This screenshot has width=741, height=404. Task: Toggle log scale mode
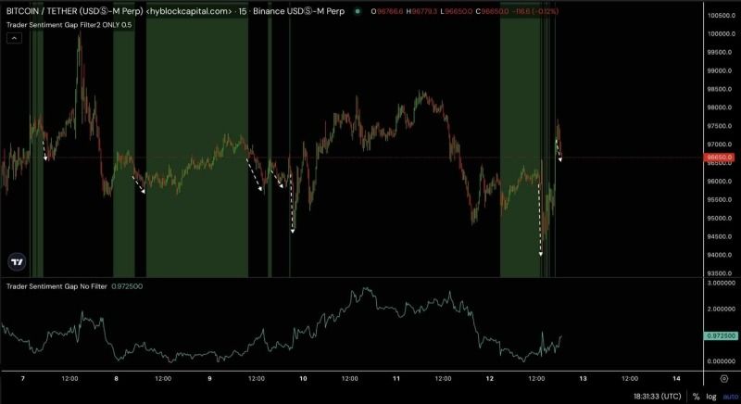(711, 397)
